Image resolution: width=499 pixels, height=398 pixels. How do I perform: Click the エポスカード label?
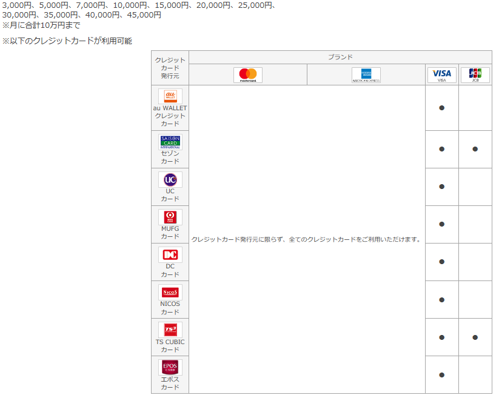click(170, 383)
